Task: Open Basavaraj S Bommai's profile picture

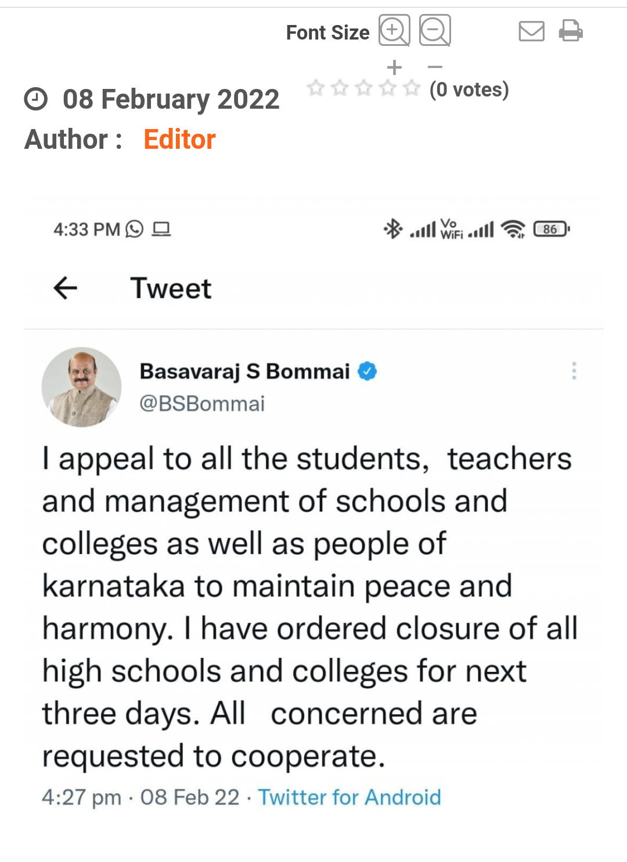Action: point(81,387)
